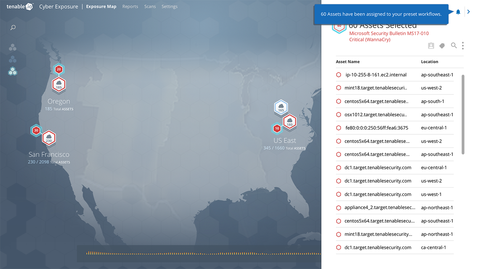Screen dimensions: 479x269
Task: Click the tag icon in asset panel
Action: click(442, 46)
